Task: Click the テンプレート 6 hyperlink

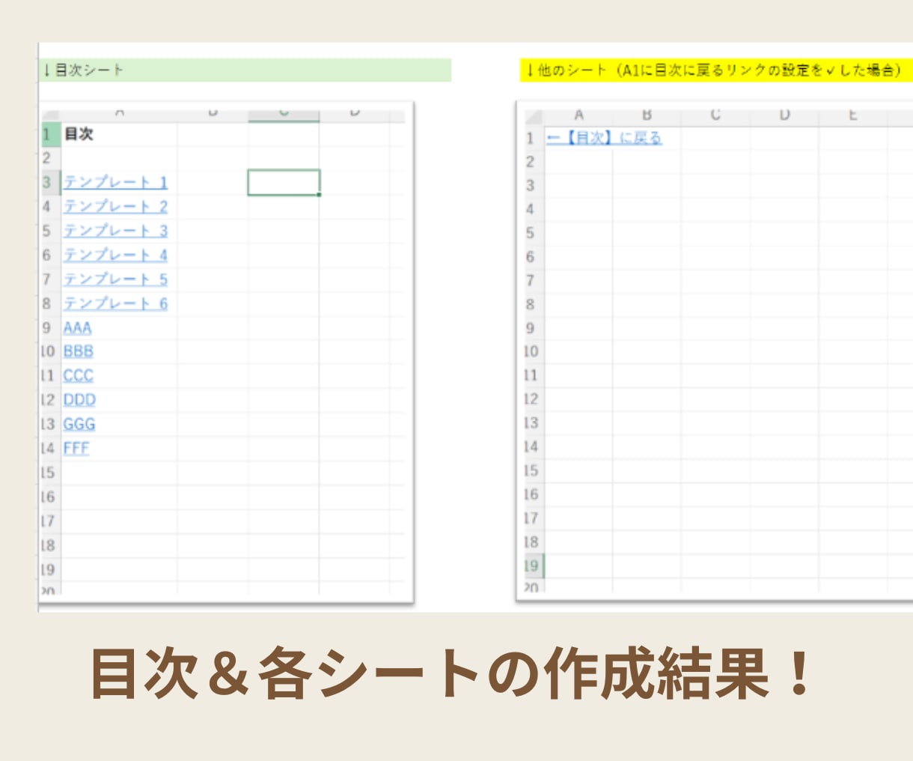Action: pos(115,303)
